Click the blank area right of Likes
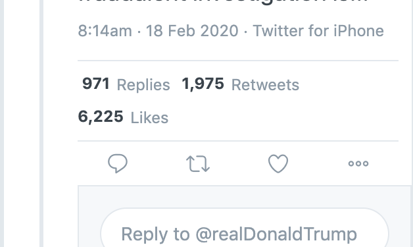The image size is (413, 247). 283,118
